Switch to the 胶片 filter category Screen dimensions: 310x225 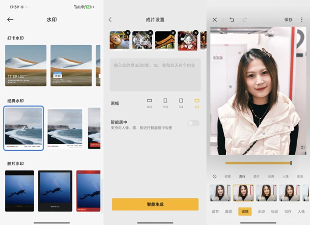pyautogui.click(x=257, y=176)
